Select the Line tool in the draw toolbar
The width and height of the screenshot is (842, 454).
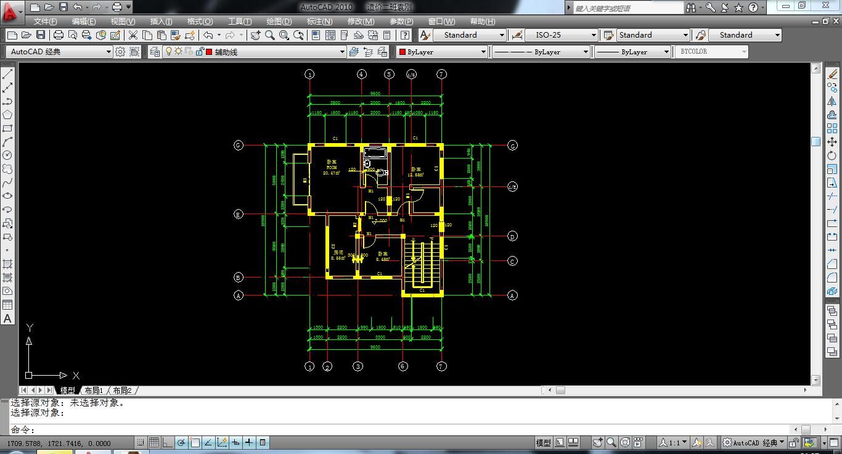click(7, 74)
